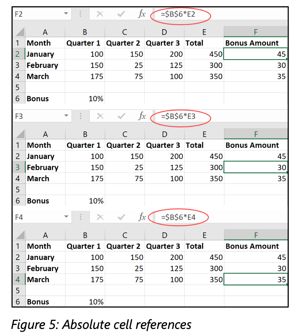Click the Select All corner button in the top worksheet
This screenshot has height=333, width=297.
[19, 32]
